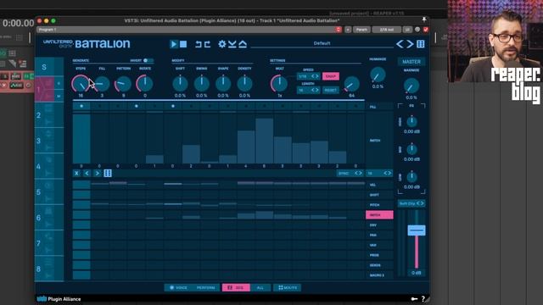The height and width of the screenshot is (305, 543).
Task: Click the Humanize knob
Action: click(378, 75)
